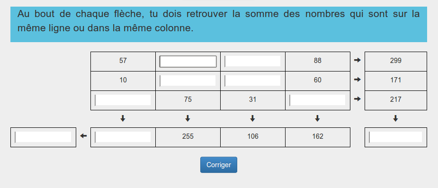This screenshot has height=188, width=438.
Task: Focus the empty input left of 88
Action: pos(252,62)
